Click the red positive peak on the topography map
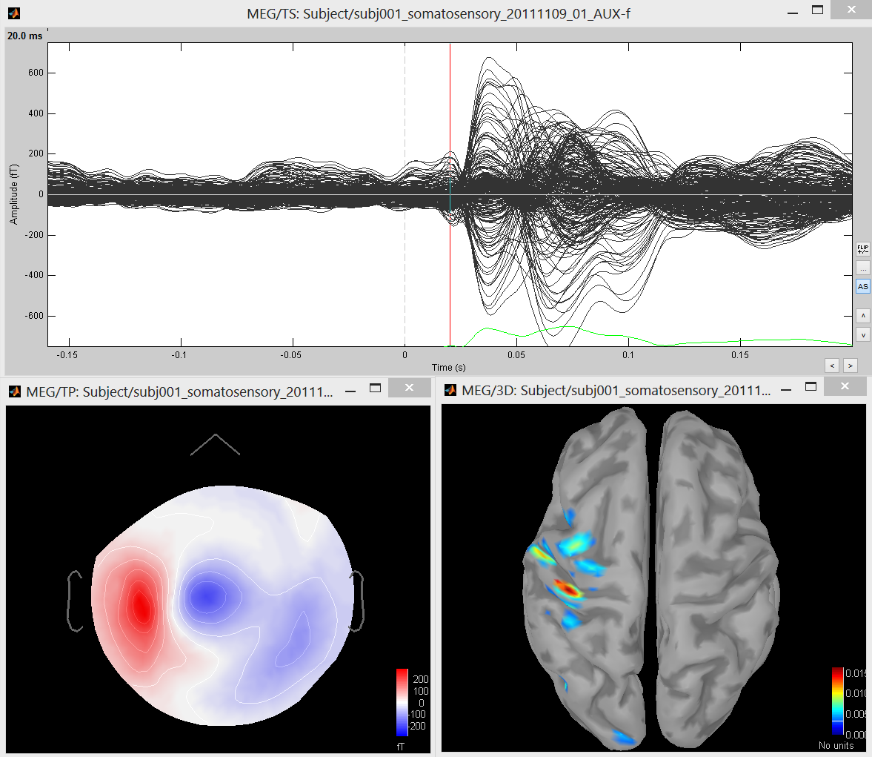This screenshot has width=872, height=757. tap(141, 608)
